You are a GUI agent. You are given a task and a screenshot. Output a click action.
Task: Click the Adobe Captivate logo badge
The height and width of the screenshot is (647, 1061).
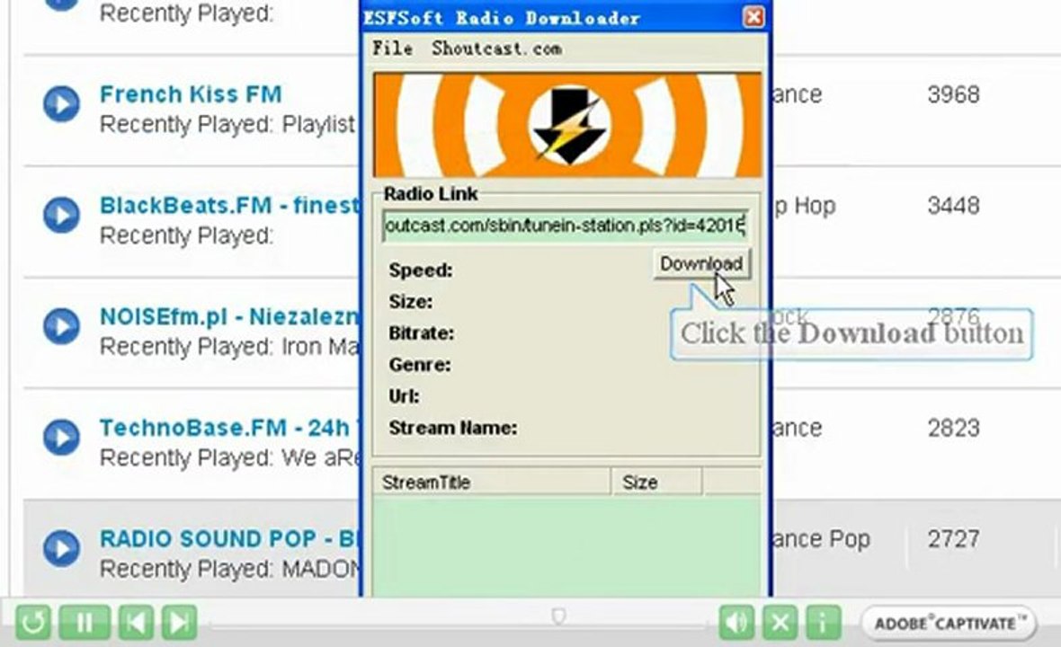tap(949, 623)
